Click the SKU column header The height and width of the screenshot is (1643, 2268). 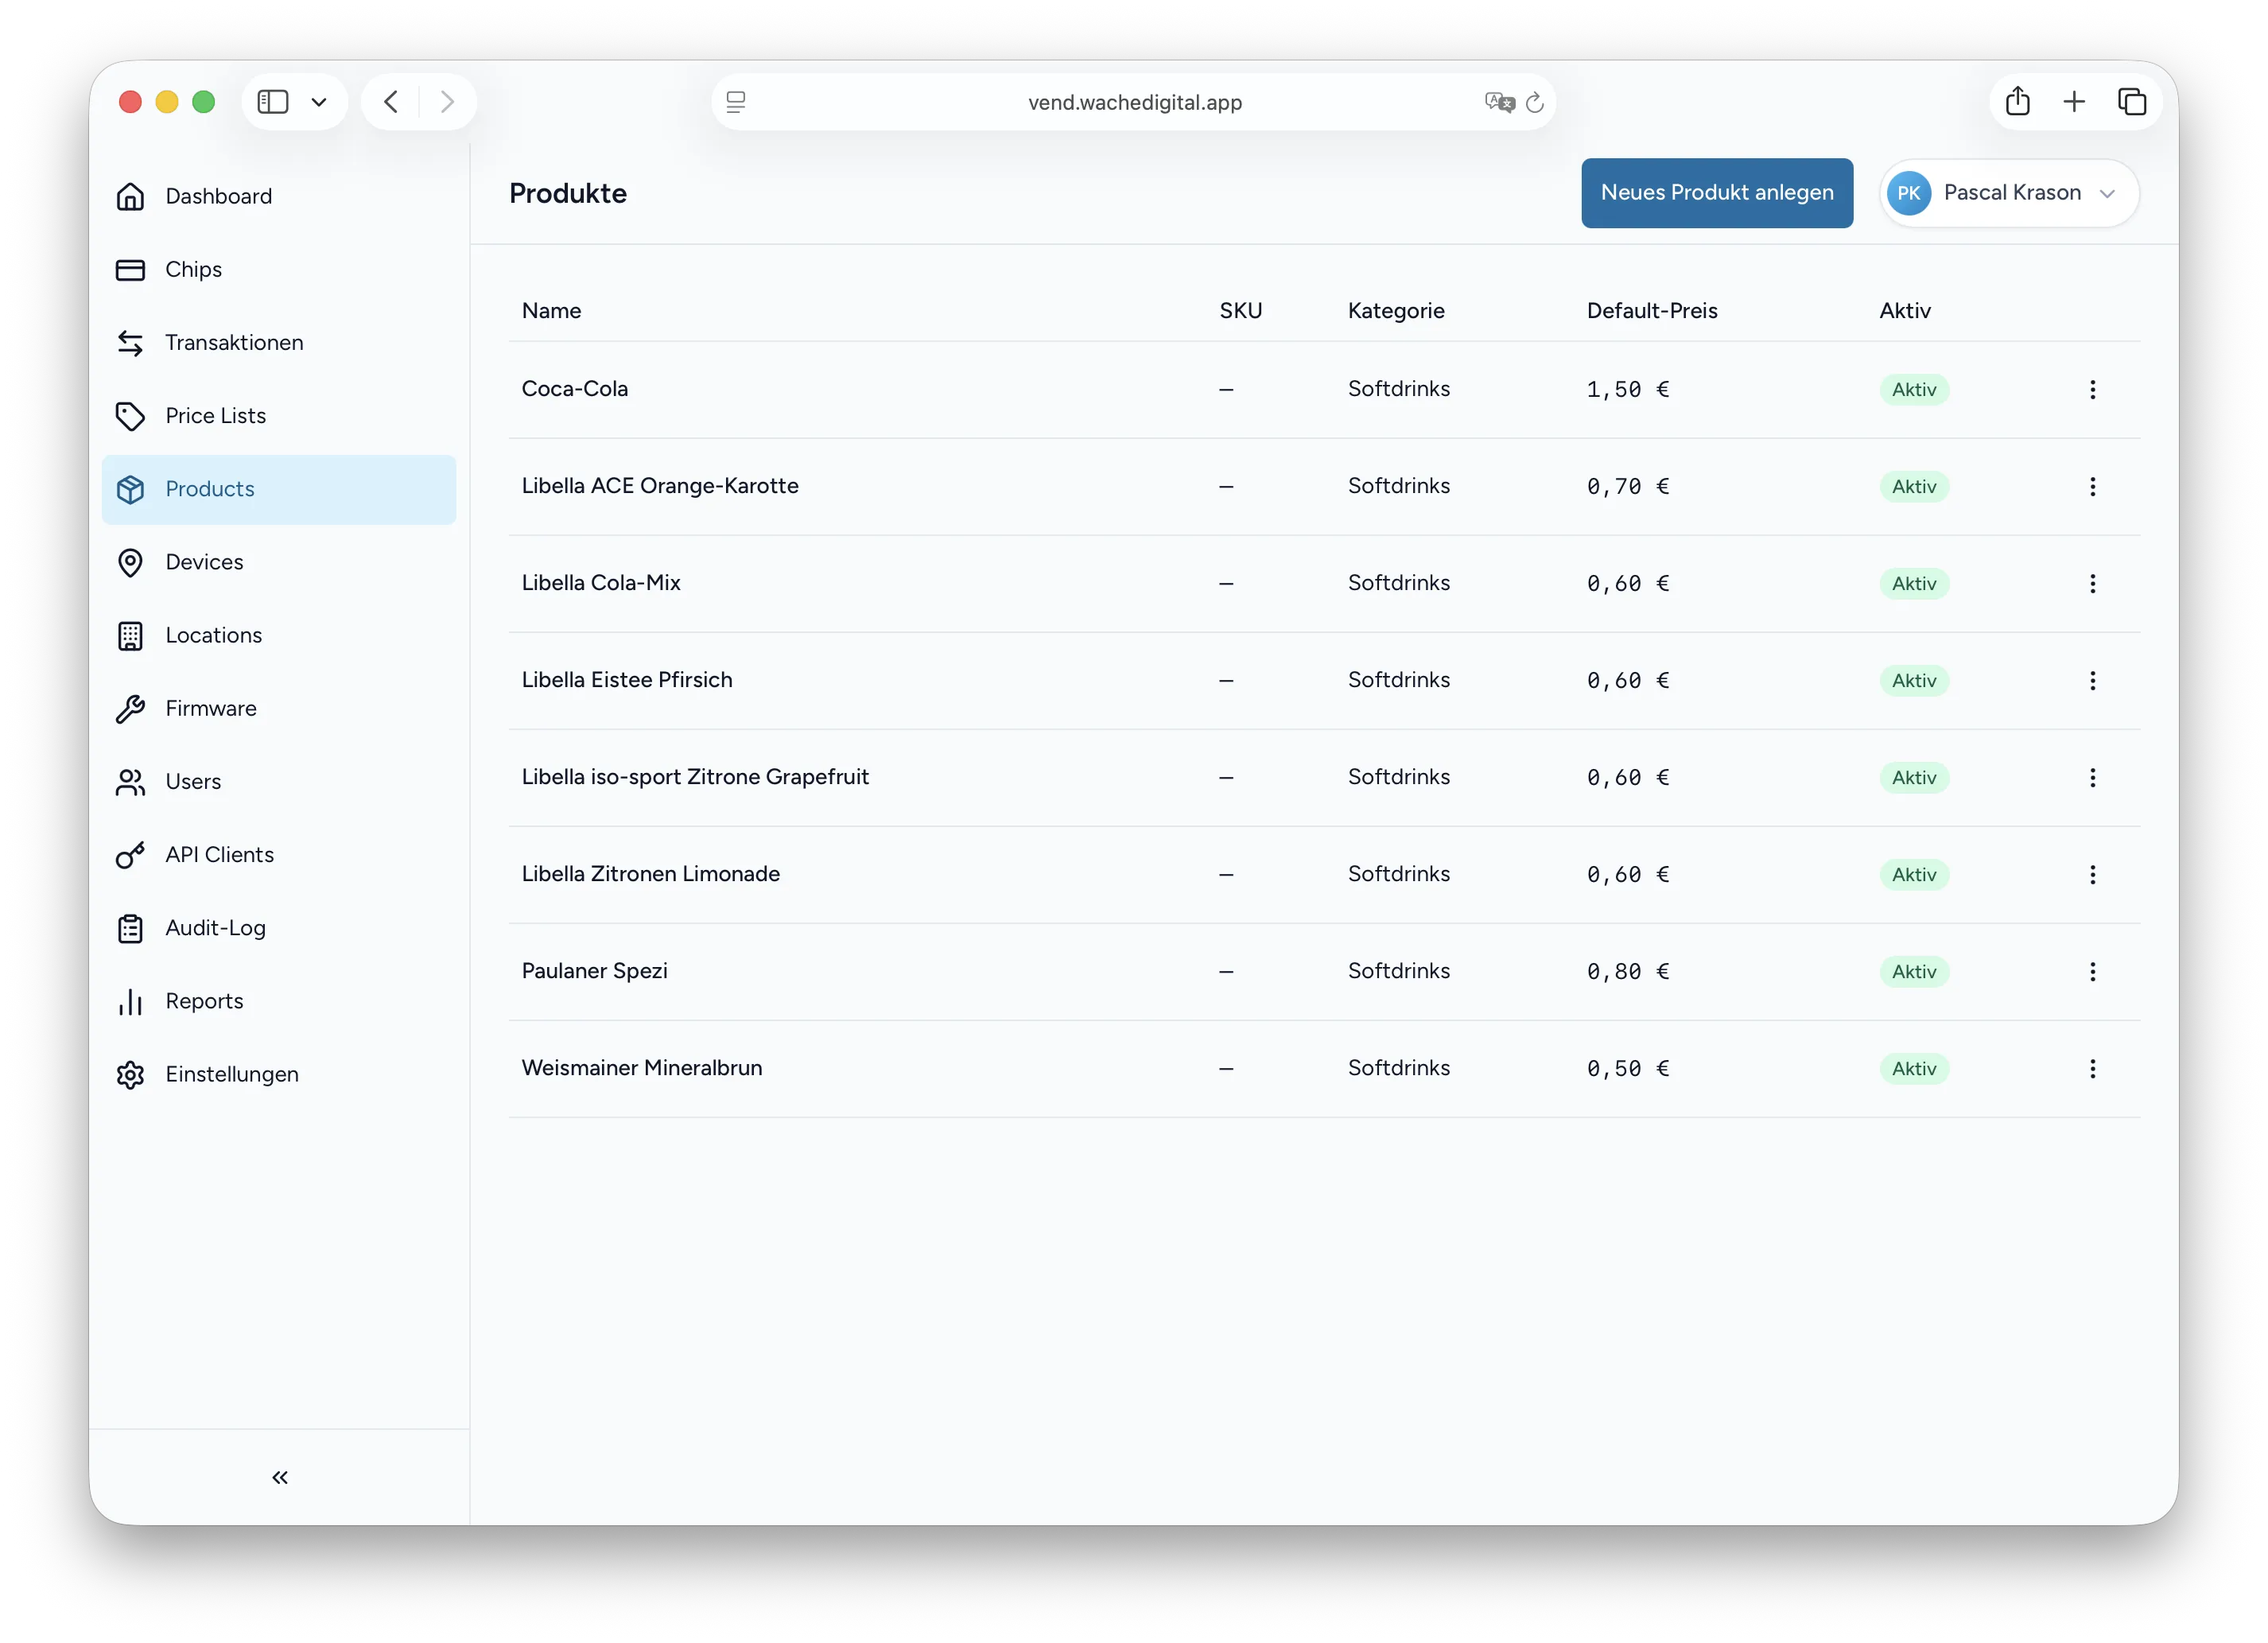click(x=1240, y=311)
